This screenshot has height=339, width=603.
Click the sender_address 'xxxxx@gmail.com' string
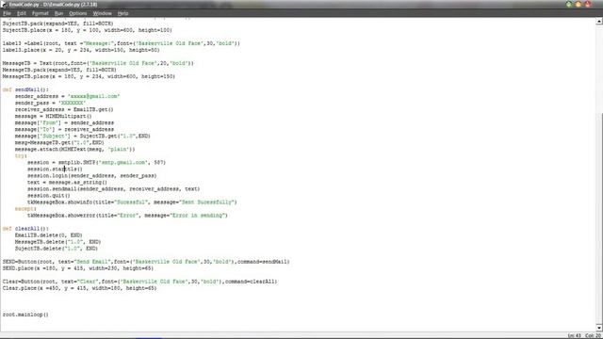93,96
